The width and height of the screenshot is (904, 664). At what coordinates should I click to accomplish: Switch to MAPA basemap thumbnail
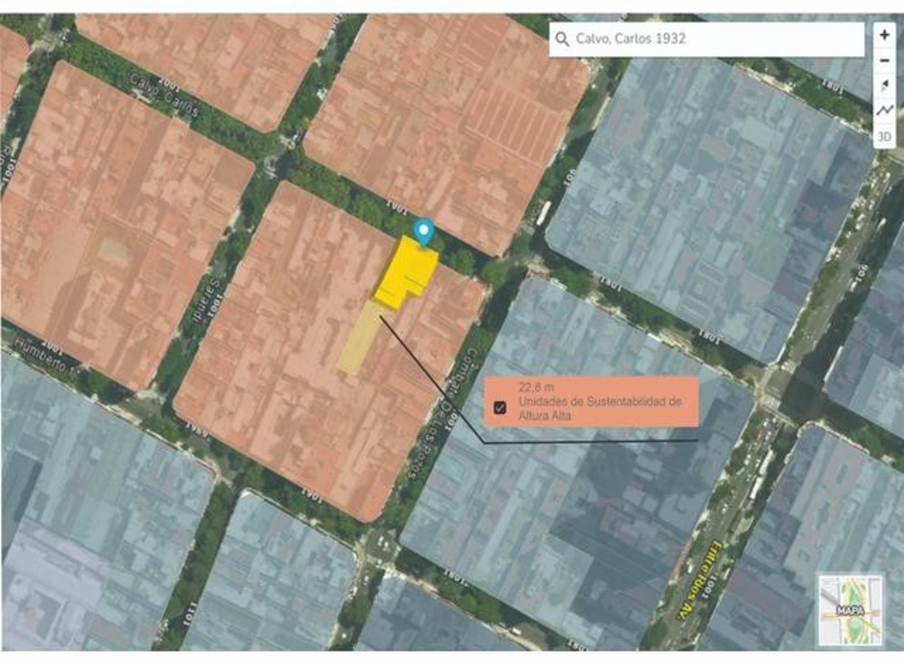click(850, 610)
